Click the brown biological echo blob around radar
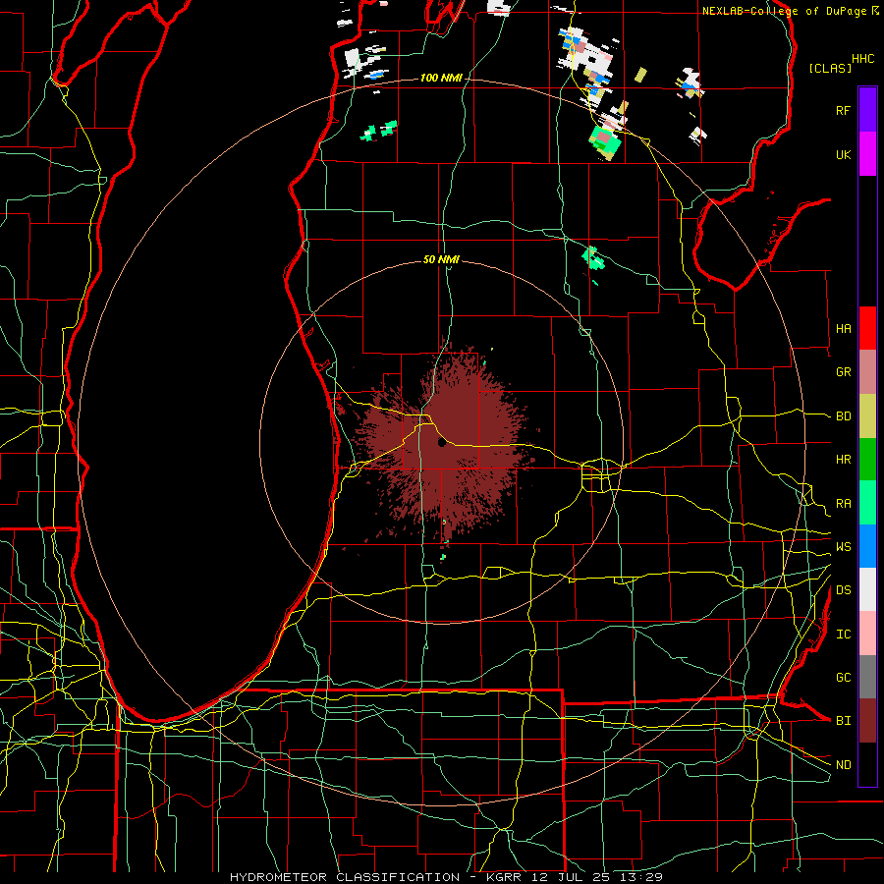Image resolution: width=884 pixels, height=884 pixels. click(x=444, y=443)
